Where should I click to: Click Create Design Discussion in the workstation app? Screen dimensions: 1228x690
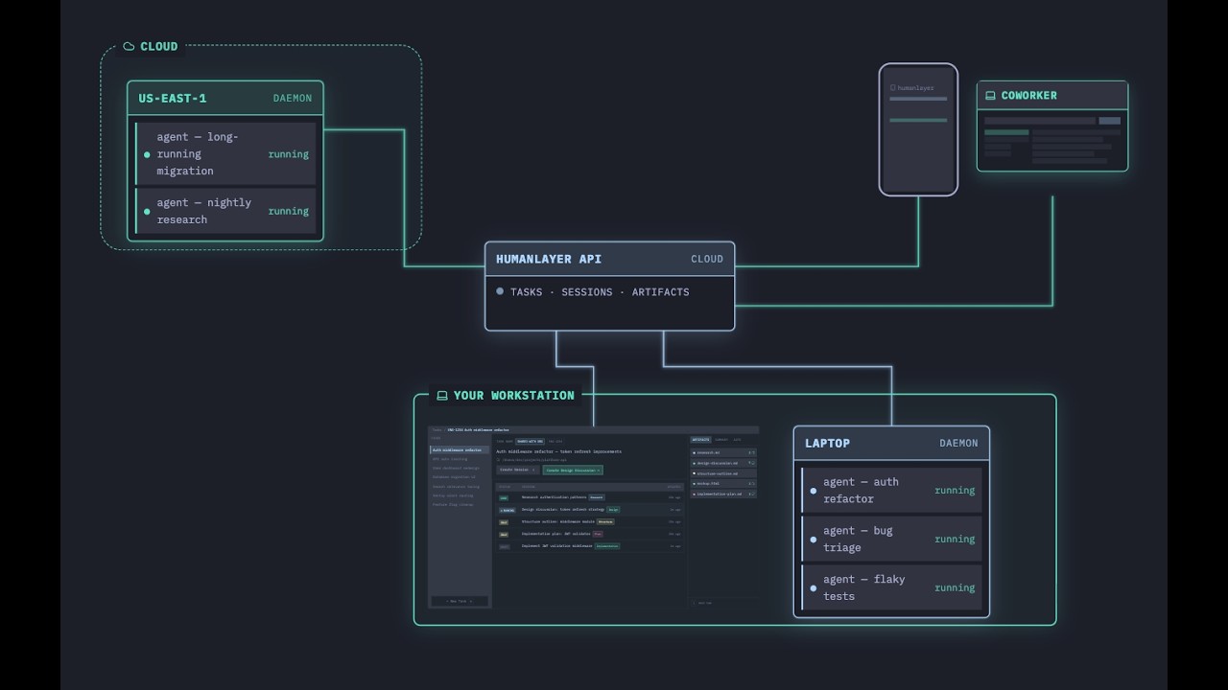[x=573, y=471]
